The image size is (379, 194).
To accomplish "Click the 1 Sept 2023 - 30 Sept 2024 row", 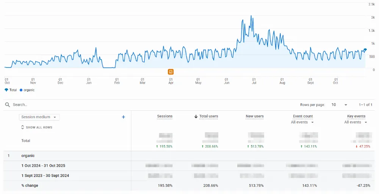I will [189, 176].
